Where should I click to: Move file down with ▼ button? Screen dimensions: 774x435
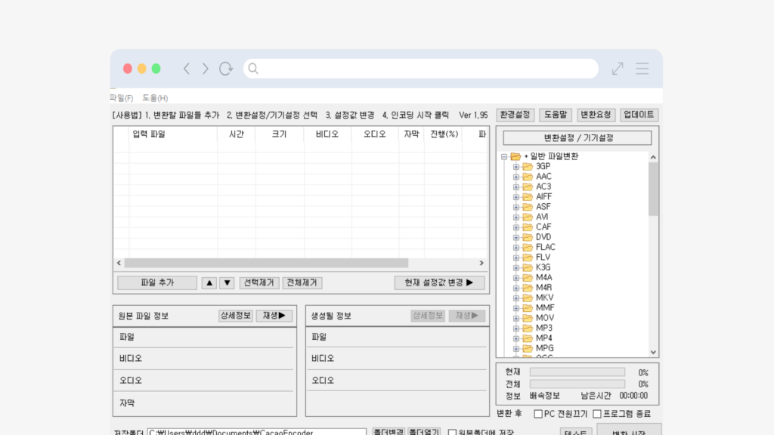click(227, 282)
